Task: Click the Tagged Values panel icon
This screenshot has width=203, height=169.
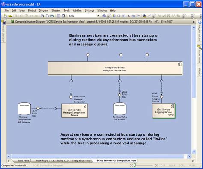Action: click(200, 23)
